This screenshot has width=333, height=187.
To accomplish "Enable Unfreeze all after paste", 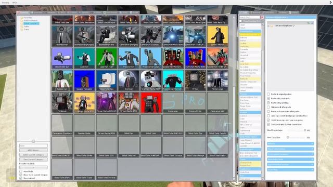I will 268,107.
